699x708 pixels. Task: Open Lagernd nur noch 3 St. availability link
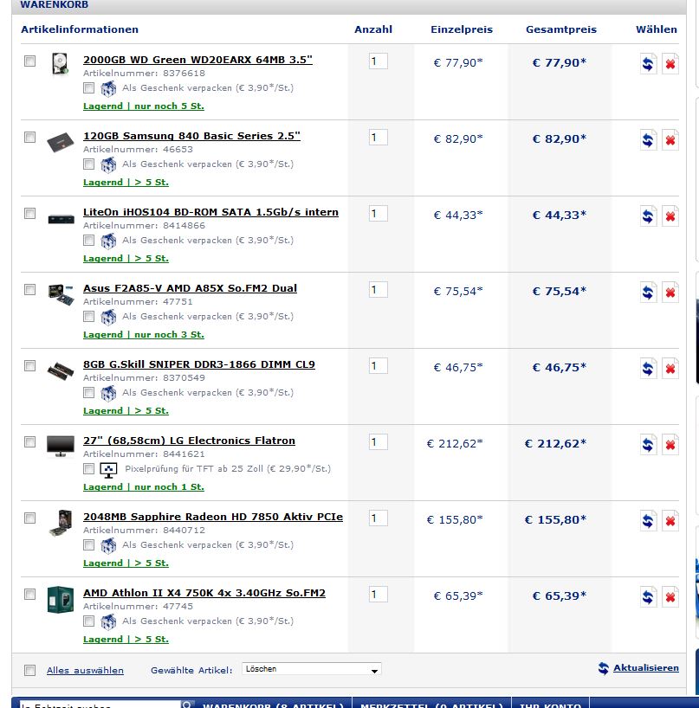pyautogui.click(x=144, y=335)
